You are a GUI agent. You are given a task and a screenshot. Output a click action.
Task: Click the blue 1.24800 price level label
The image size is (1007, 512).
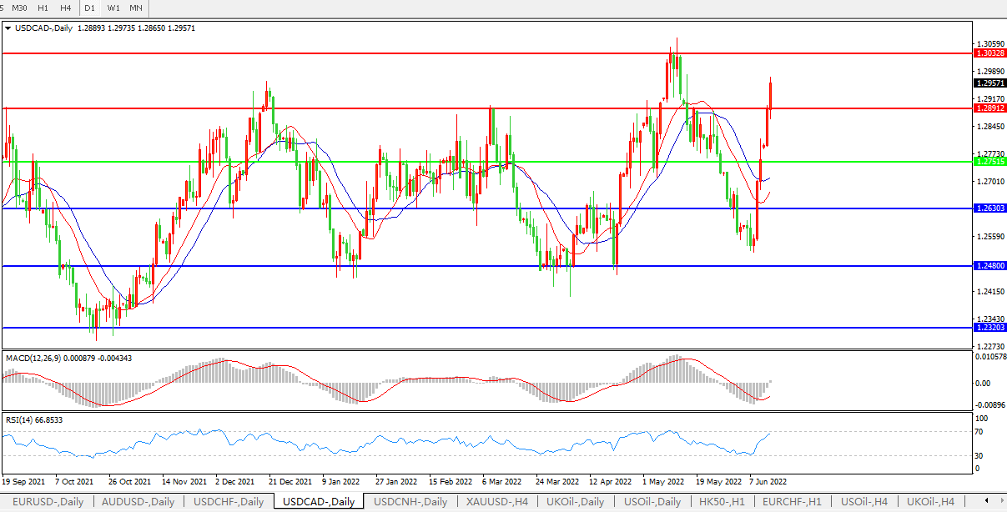(x=989, y=265)
